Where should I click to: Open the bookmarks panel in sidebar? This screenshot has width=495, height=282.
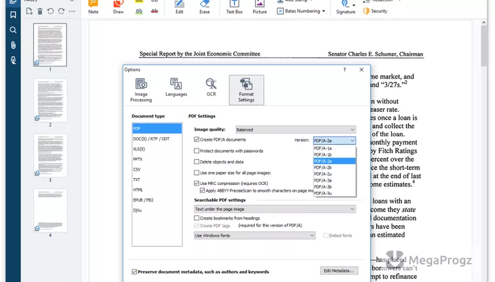[13, 15]
